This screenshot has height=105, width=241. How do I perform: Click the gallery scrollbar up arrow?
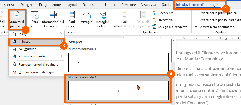173,41
